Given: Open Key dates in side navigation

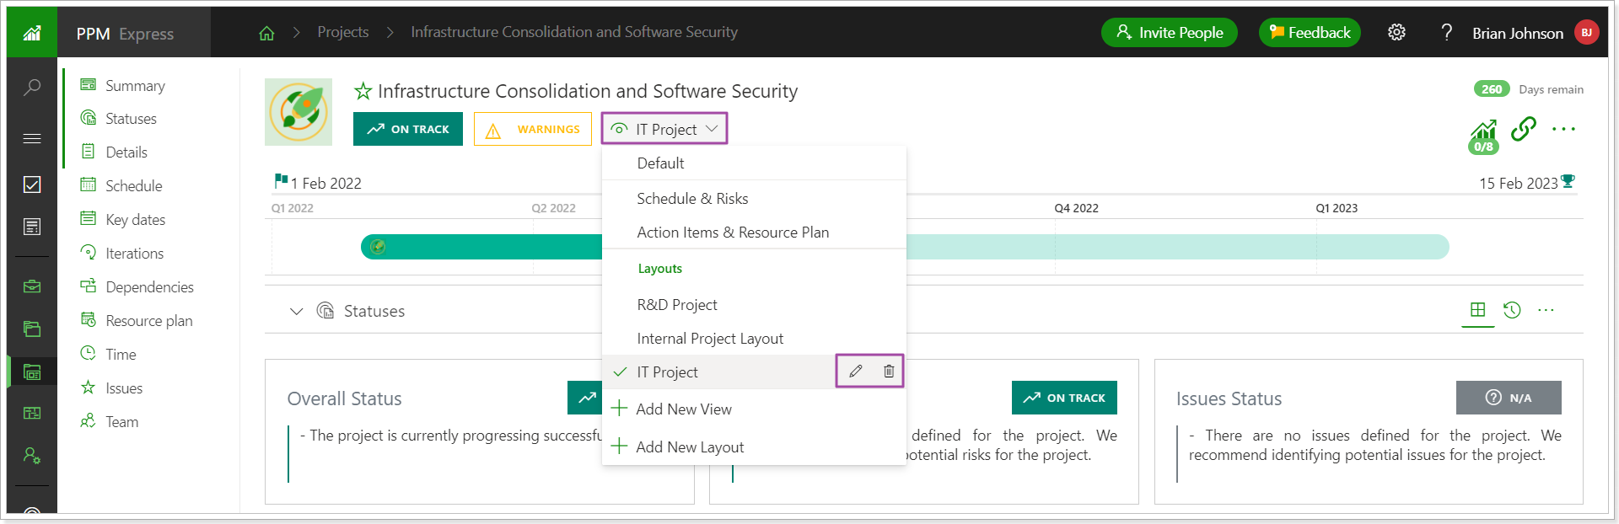Looking at the screenshot, I should pyautogui.click(x=123, y=219).
